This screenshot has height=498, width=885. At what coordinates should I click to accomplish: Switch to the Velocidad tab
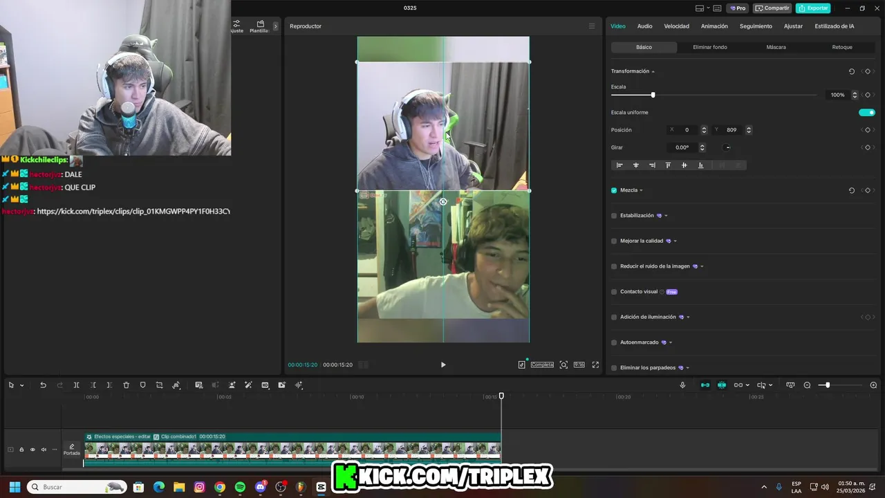pos(676,26)
